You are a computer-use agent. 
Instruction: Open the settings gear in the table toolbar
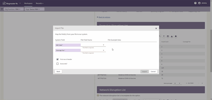point(176,36)
